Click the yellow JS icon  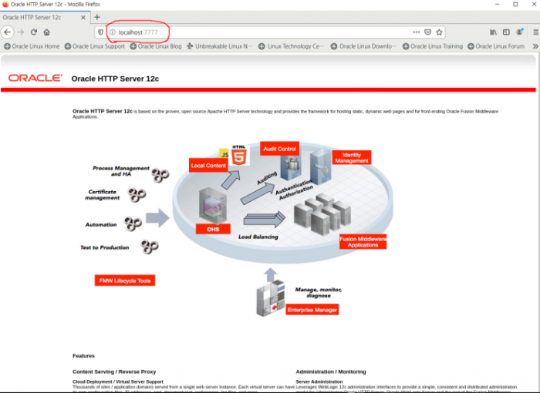[224, 154]
